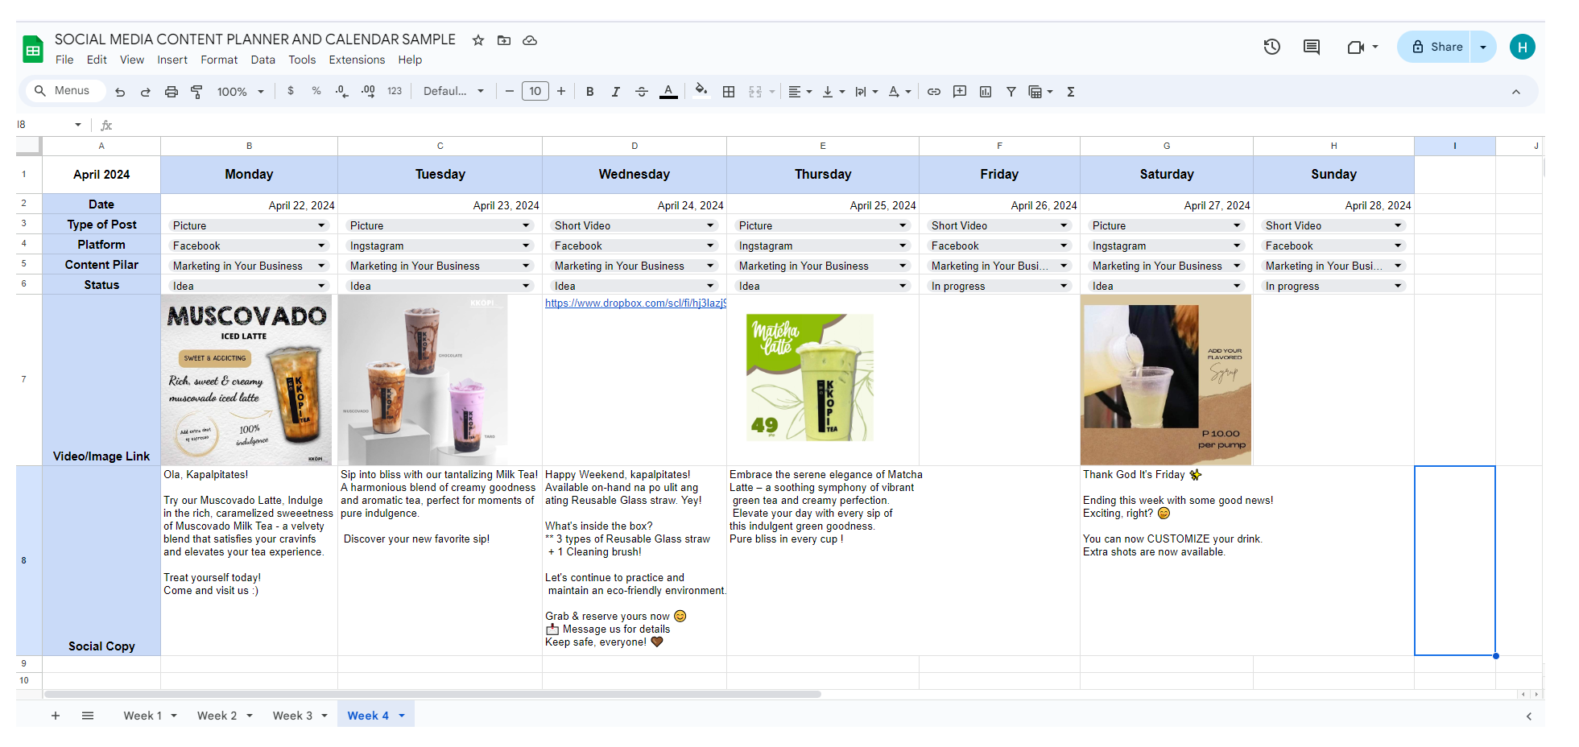Click the font size input field

pyautogui.click(x=535, y=92)
